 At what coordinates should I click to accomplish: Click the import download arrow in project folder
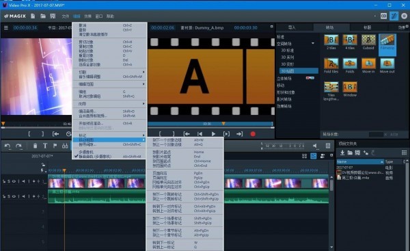pyautogui.click(x=342, y=153)
